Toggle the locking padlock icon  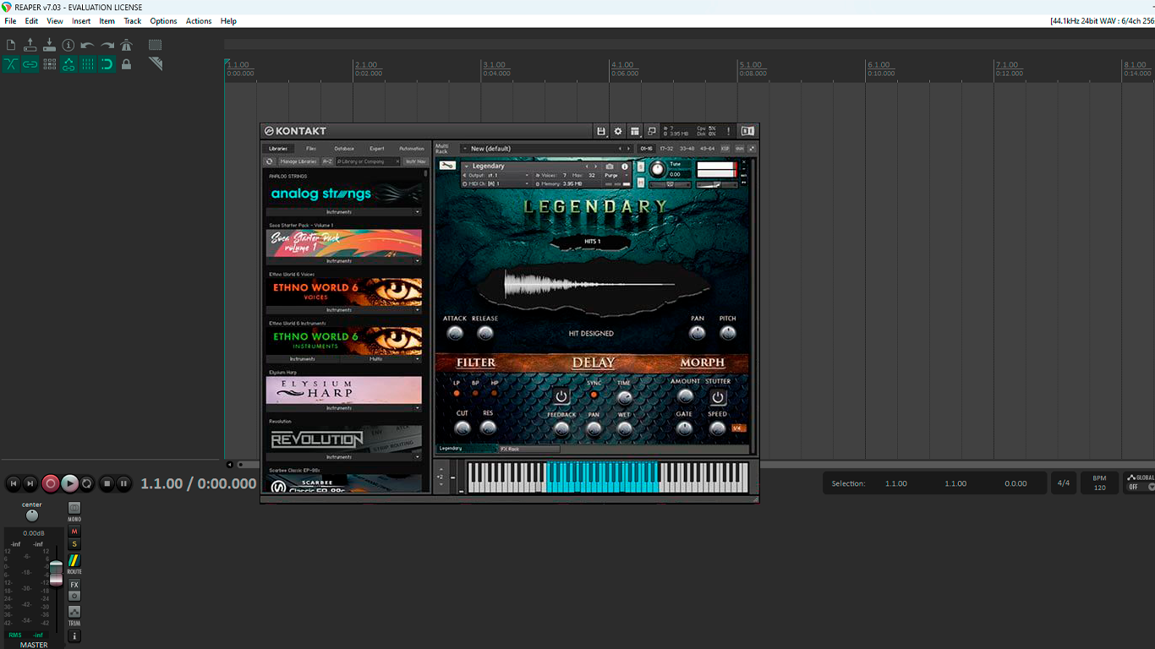[126, 64]
